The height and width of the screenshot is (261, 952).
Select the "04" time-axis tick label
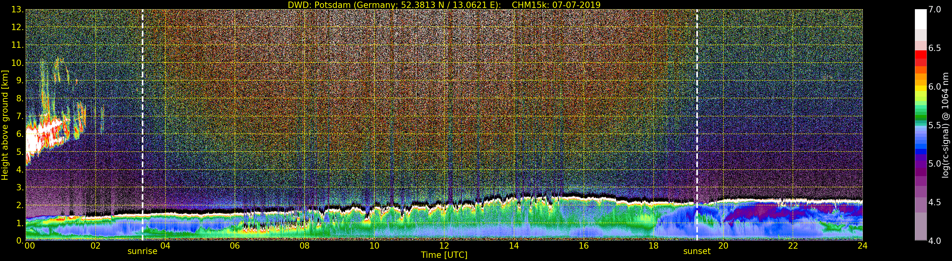tap(165, 245)
